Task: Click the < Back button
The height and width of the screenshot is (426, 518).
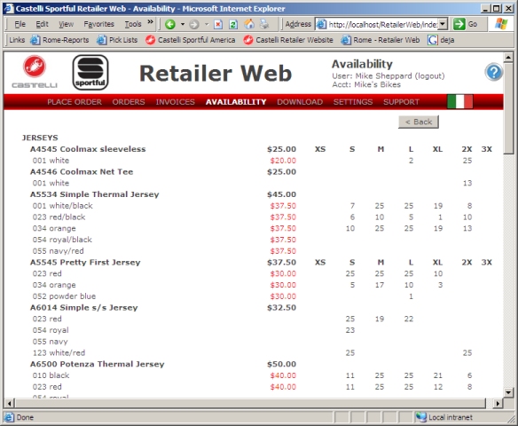Action: pos(419,122)
